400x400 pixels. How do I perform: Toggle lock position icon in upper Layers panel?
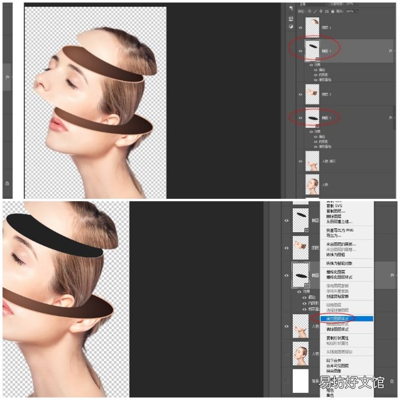pos(321,12)
